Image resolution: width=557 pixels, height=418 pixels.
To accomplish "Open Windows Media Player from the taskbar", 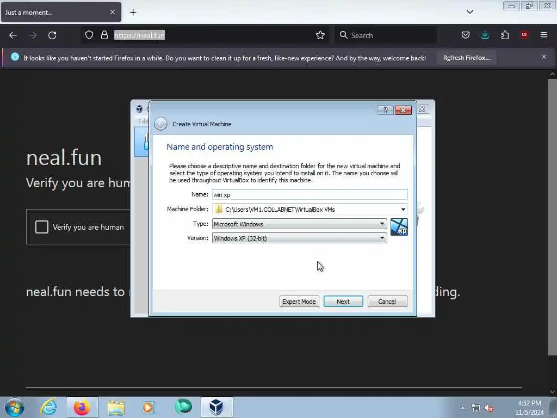I will 148,407.
